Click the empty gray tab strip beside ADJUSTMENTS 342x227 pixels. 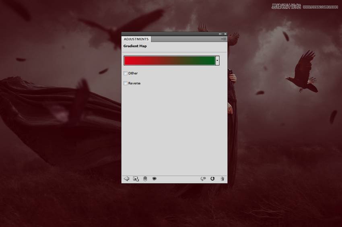(x=185, y=39)
